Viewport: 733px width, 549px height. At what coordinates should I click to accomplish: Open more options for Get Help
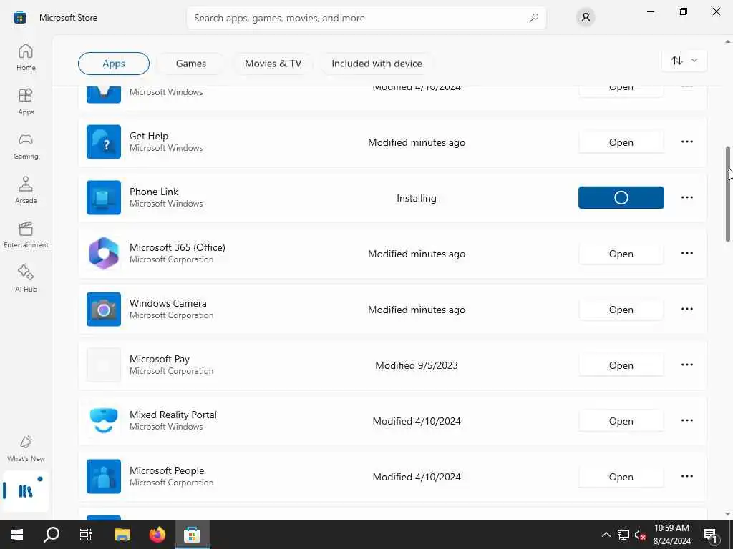686,142
